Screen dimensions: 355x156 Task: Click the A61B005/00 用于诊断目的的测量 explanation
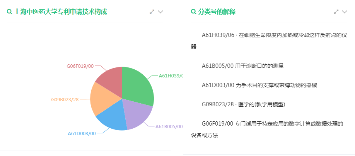coord(243,65)
